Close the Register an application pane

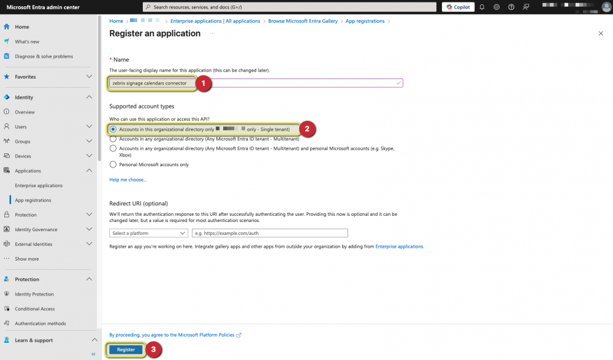601,33
